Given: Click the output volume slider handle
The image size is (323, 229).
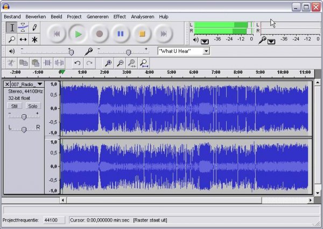Looking at the screenshot, I should pos(71,52).
